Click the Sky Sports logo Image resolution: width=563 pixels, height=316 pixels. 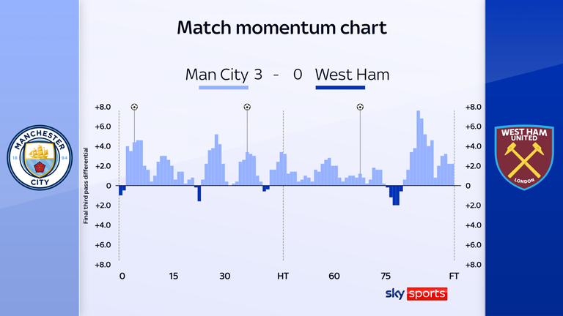415,293
